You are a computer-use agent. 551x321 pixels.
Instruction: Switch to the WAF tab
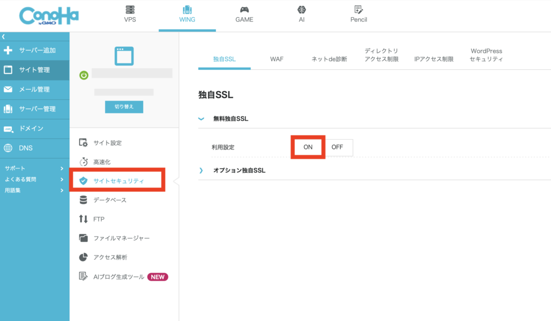pyautogui.click(x=277, y=59)
